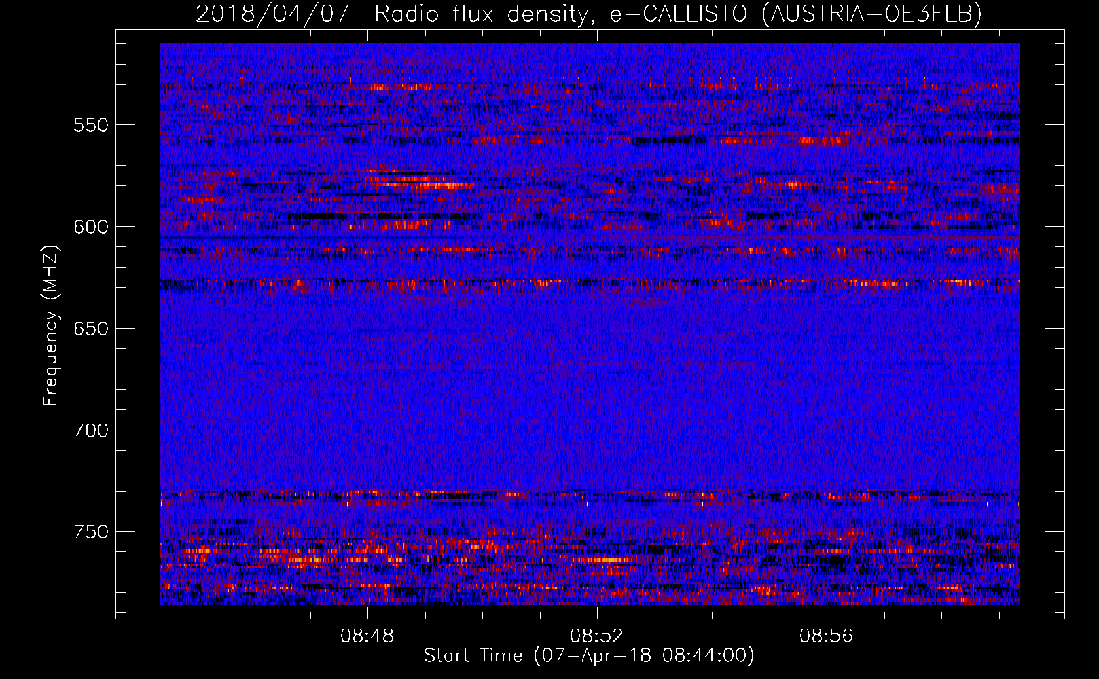Click the plot title e-CALLISTO (AUSTRIA-OE3FLB)

click(x=795, y=14)
